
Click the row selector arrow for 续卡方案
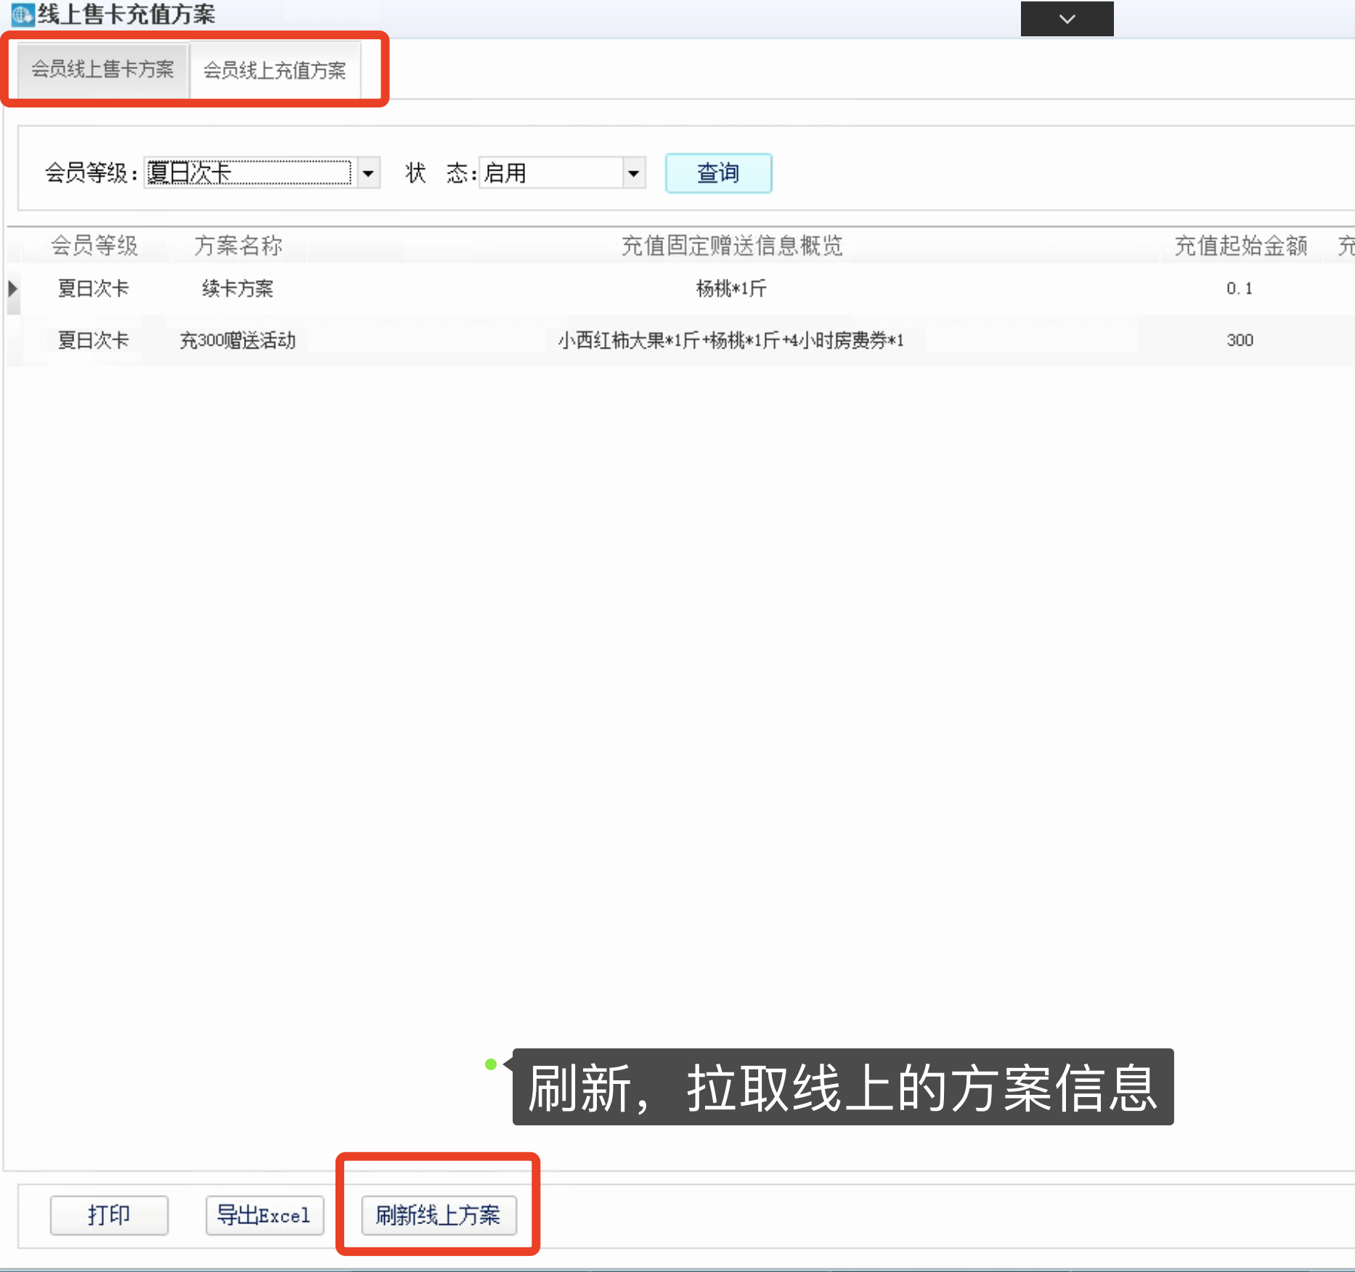click(x=13, y=289)
